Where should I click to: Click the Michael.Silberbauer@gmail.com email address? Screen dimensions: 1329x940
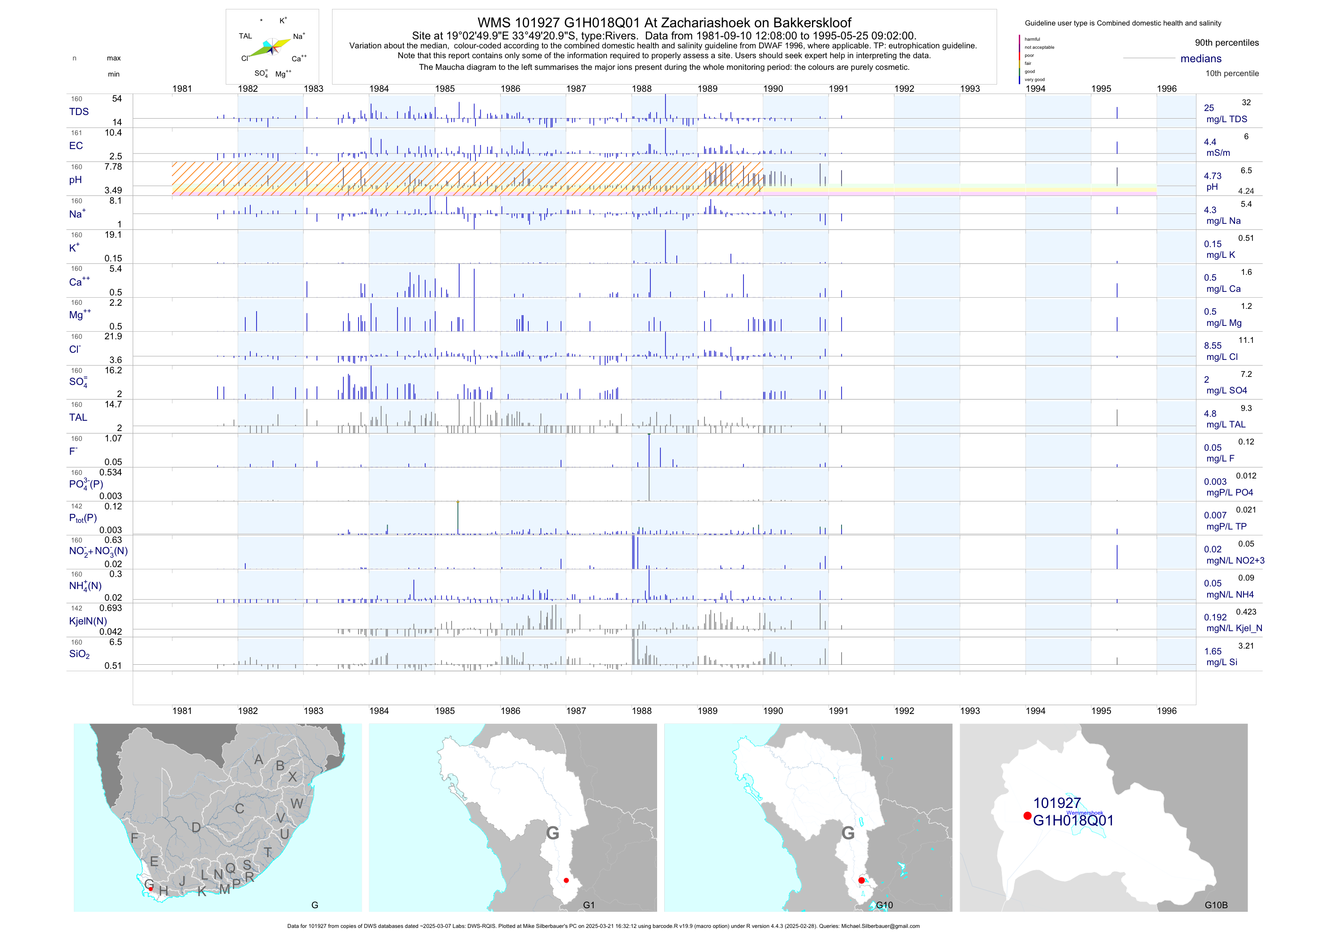880,926
